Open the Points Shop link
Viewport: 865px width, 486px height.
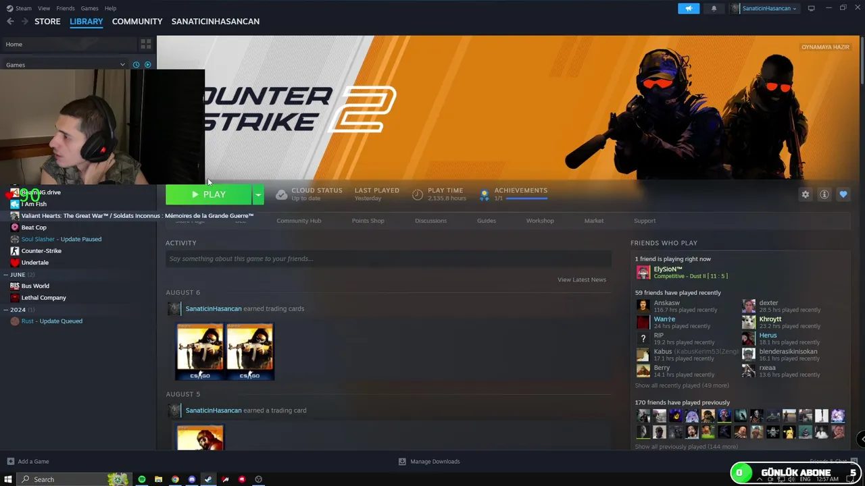[x=368, y=221]
